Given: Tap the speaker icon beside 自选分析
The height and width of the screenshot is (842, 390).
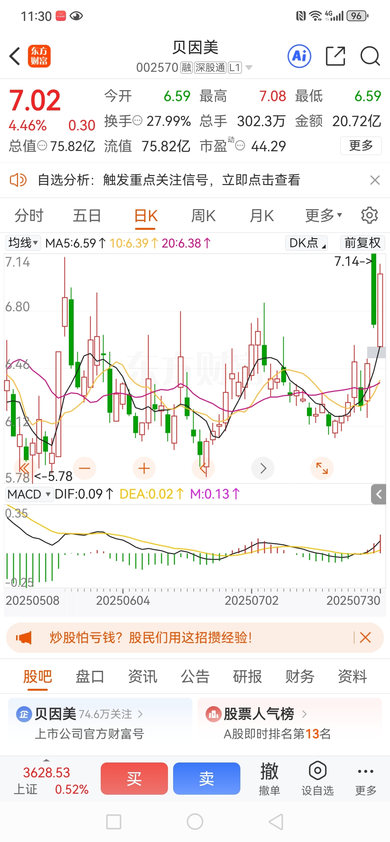Looking at the screenshot, I should (18, 180).
